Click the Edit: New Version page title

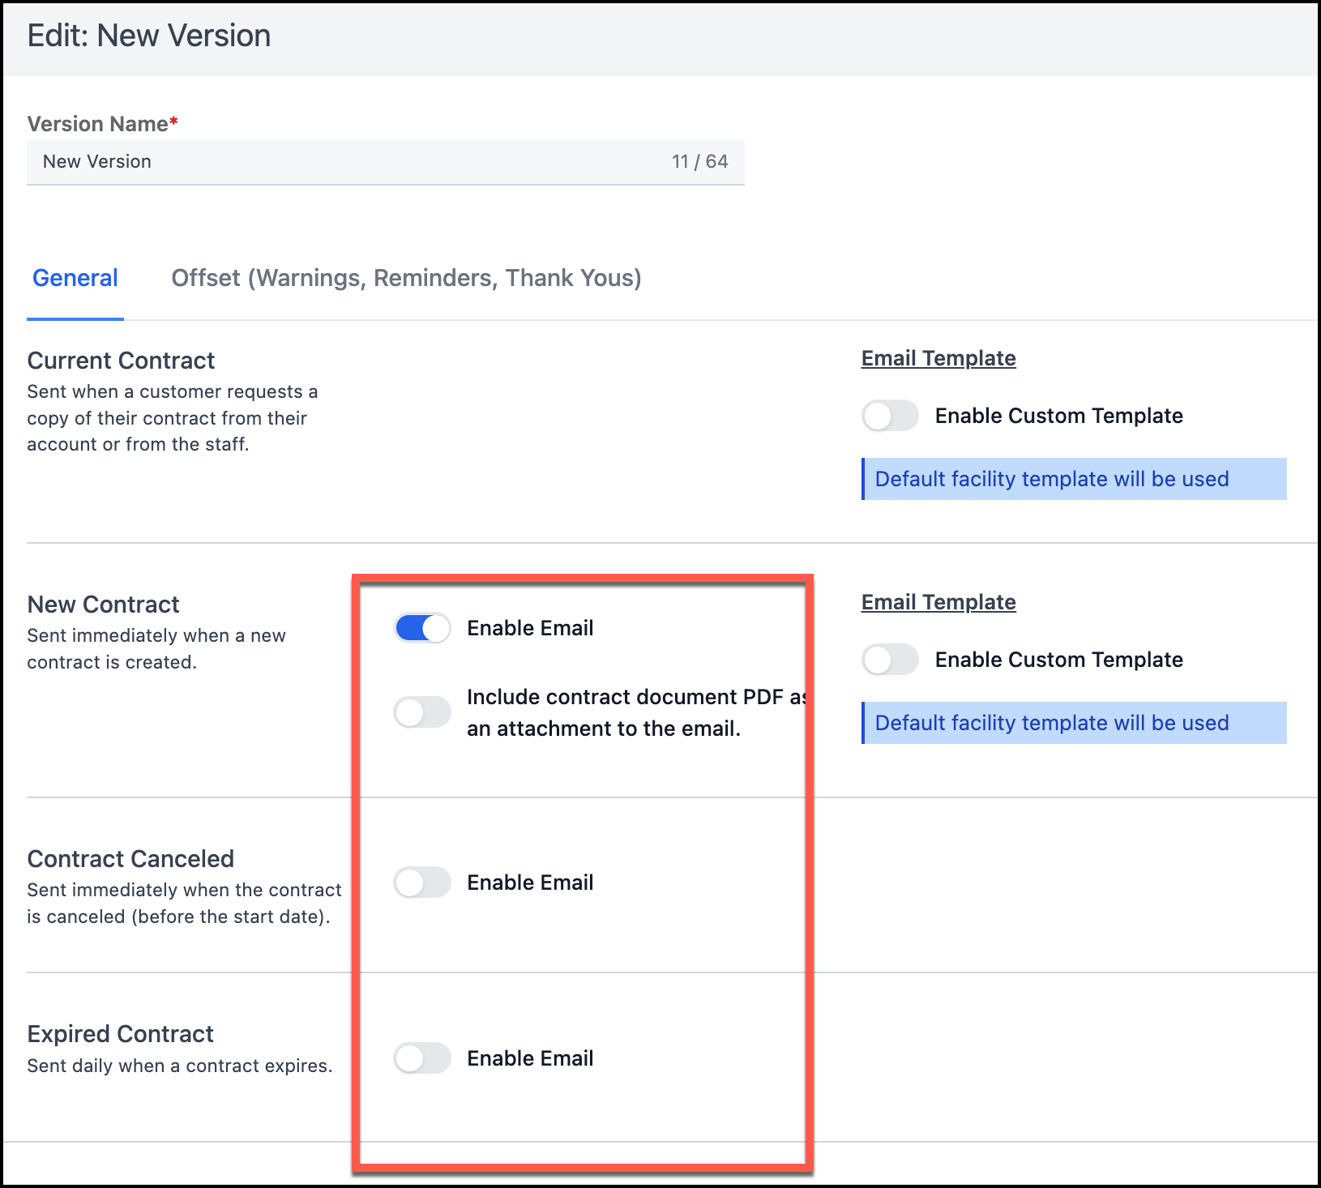pyautogui.click(x=149, y=36)
